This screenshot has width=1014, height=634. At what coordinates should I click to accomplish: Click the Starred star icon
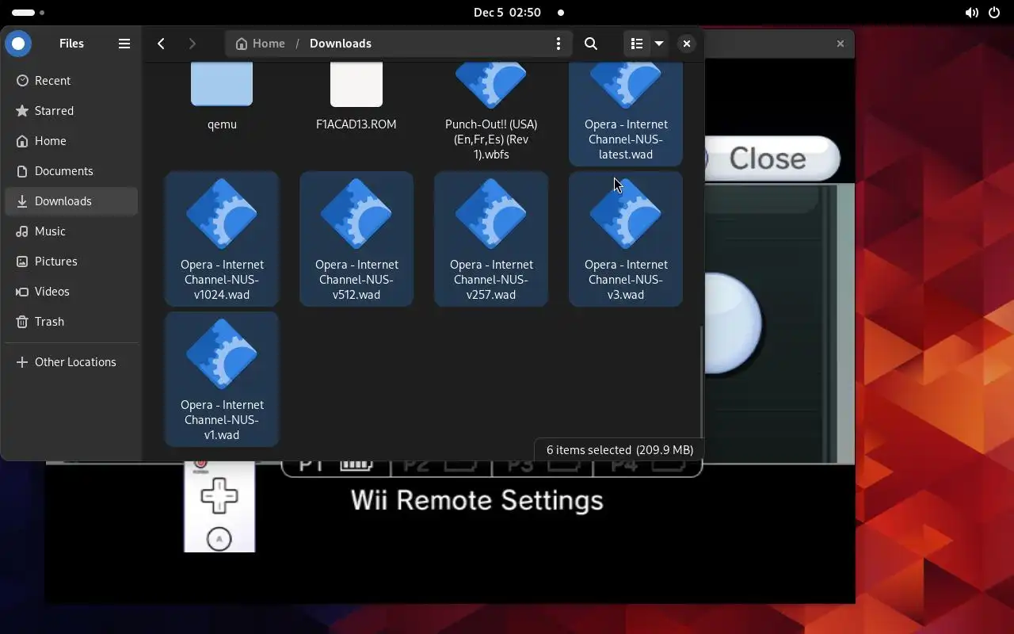pyautogui.click(x=22, y=111)
